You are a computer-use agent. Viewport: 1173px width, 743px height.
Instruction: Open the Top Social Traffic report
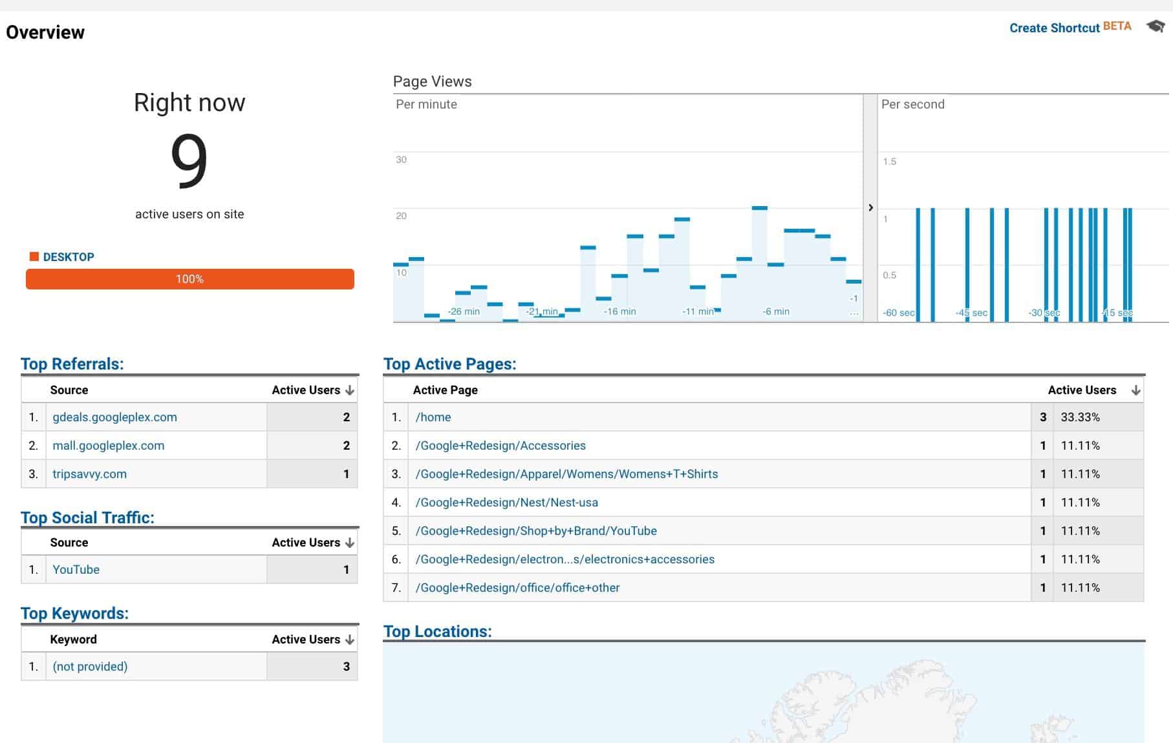click(87, 518)
